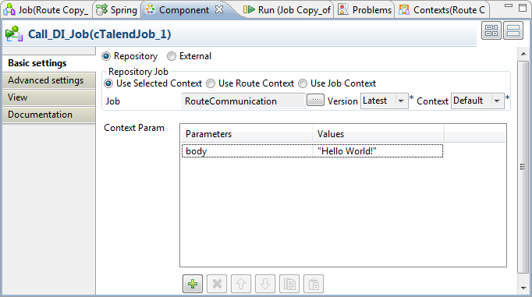The width and height of the screenshot is (532, 297).
Task: Click the Parameters column header
Action: [246, 134]
